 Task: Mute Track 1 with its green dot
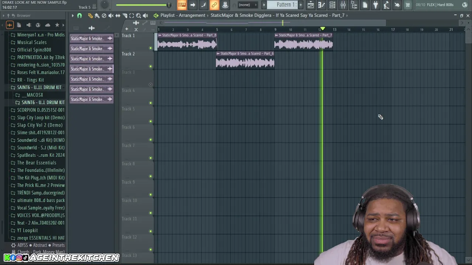[150, 48]
